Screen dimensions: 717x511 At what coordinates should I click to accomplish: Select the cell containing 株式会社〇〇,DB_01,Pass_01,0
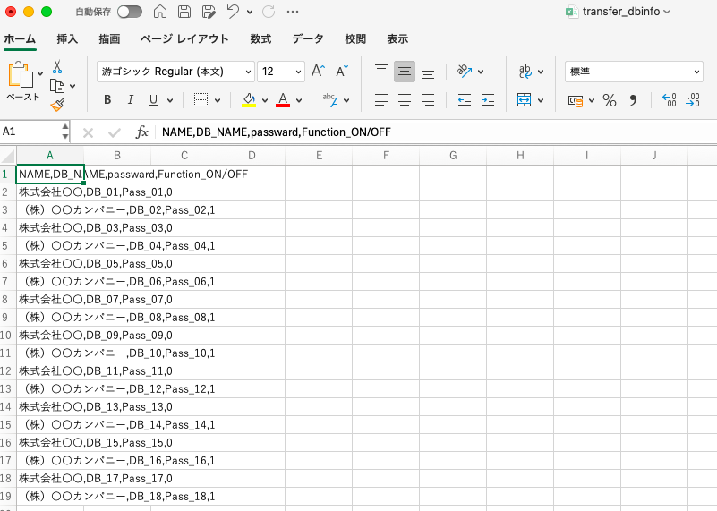click(x=50, y=192)
